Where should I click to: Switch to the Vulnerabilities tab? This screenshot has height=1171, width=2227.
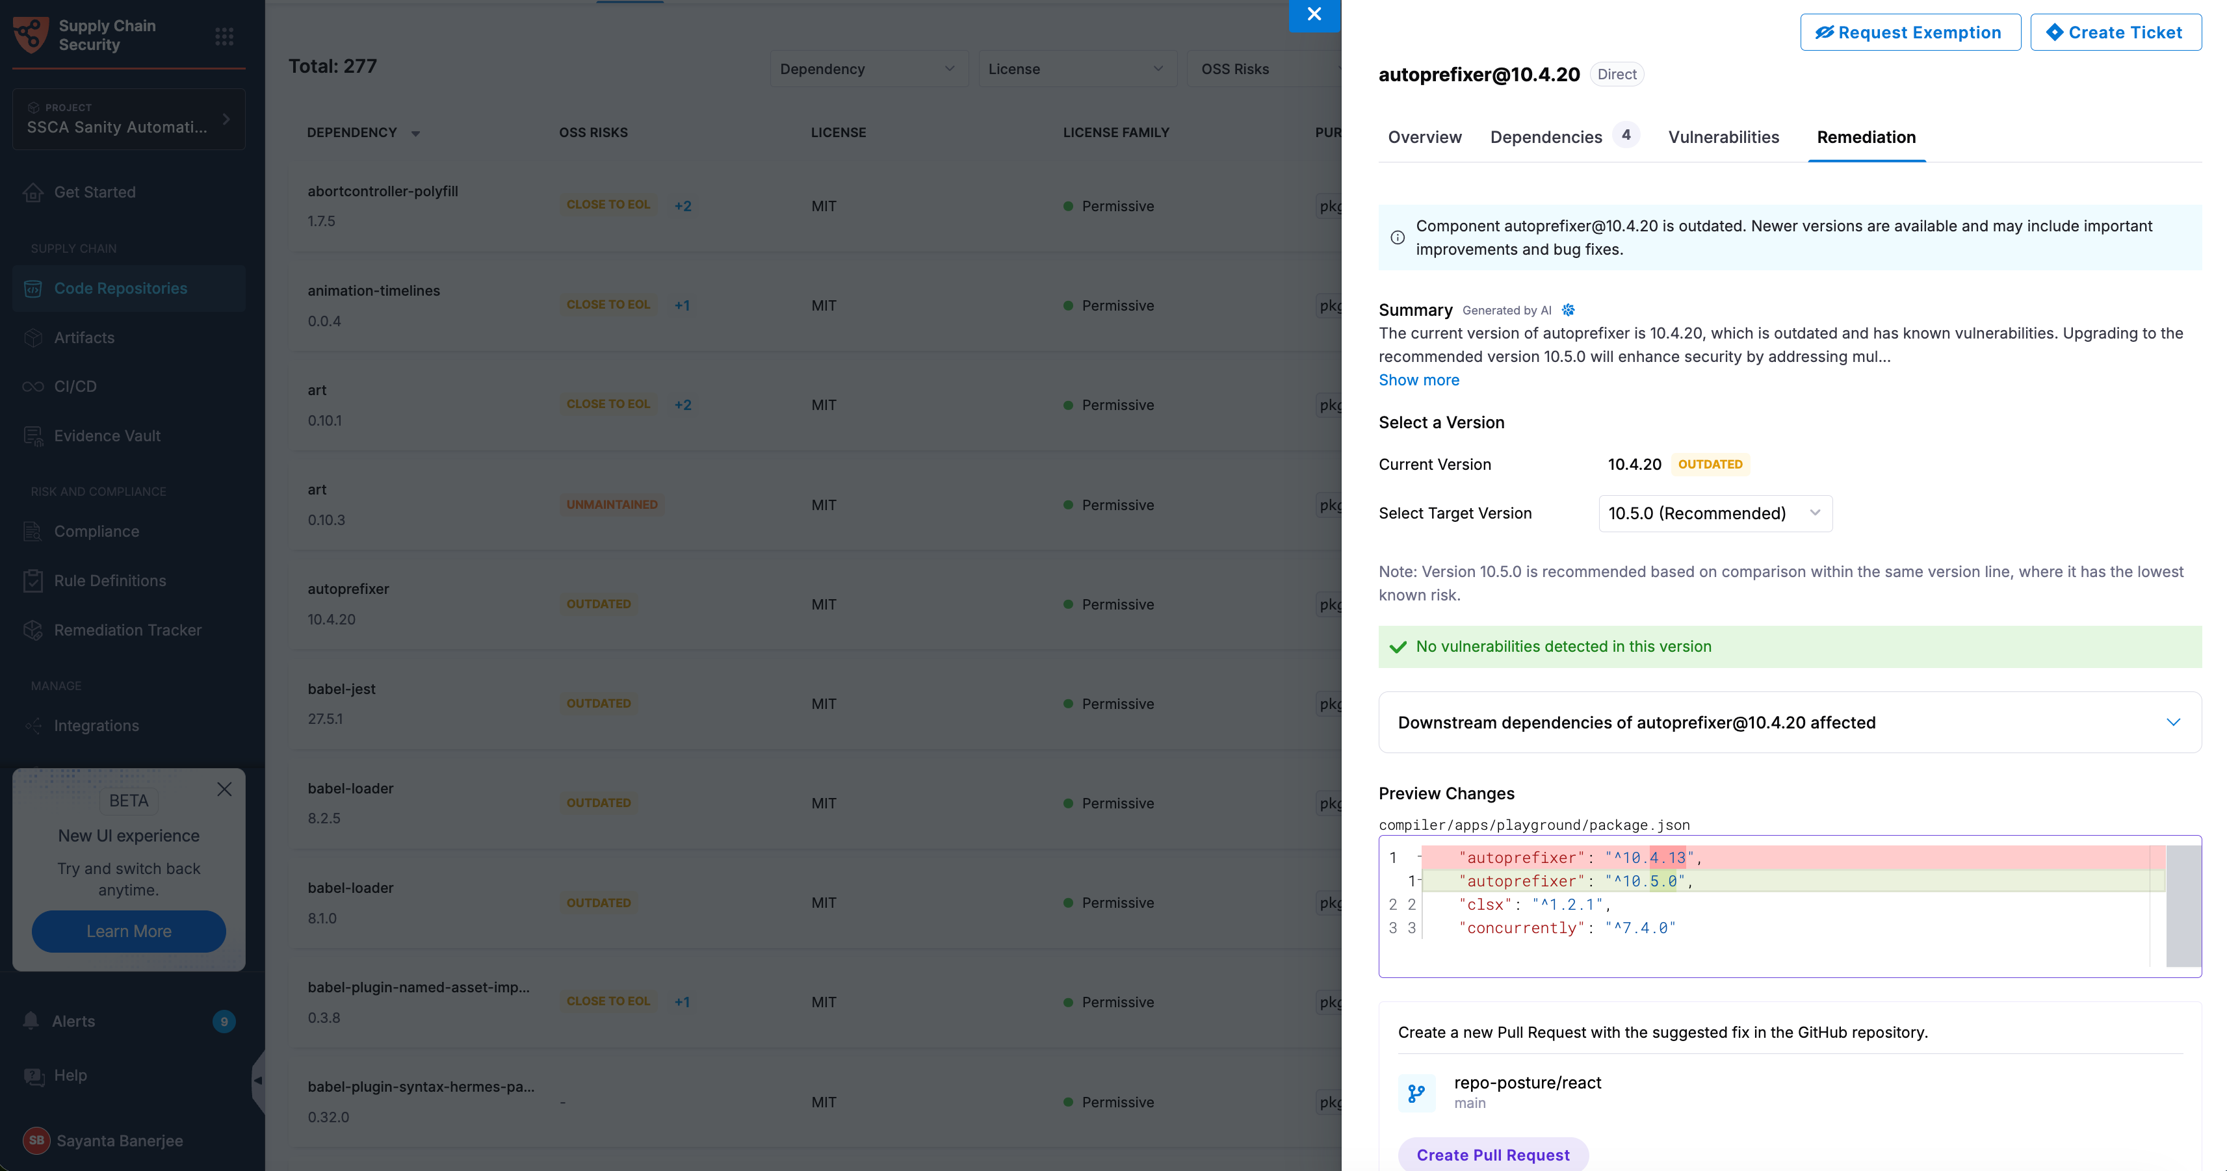pos(1723,137)
